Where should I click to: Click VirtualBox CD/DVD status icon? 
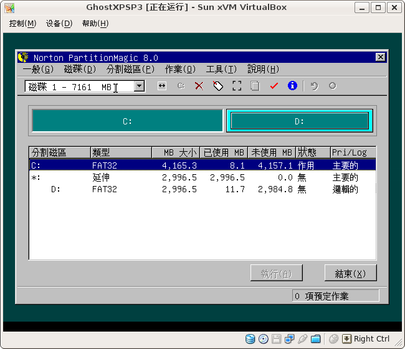pos(263,339)
